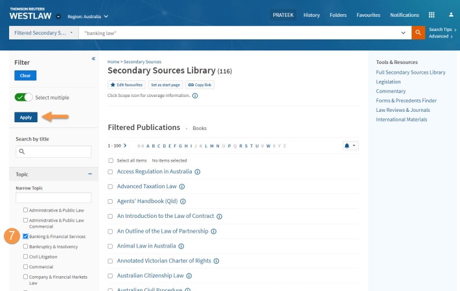Open the Folders menu
The width and height of the screenshot is (460, 291).
(338, 15)
